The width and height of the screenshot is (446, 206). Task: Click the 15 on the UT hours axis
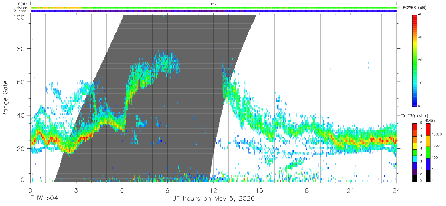pyautogui.click(x=259, y=190)
